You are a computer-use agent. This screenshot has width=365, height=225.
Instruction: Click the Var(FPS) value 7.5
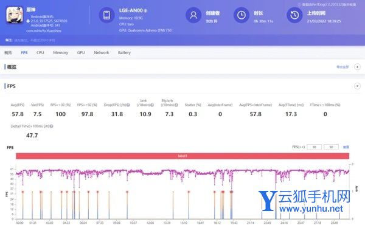37,114
